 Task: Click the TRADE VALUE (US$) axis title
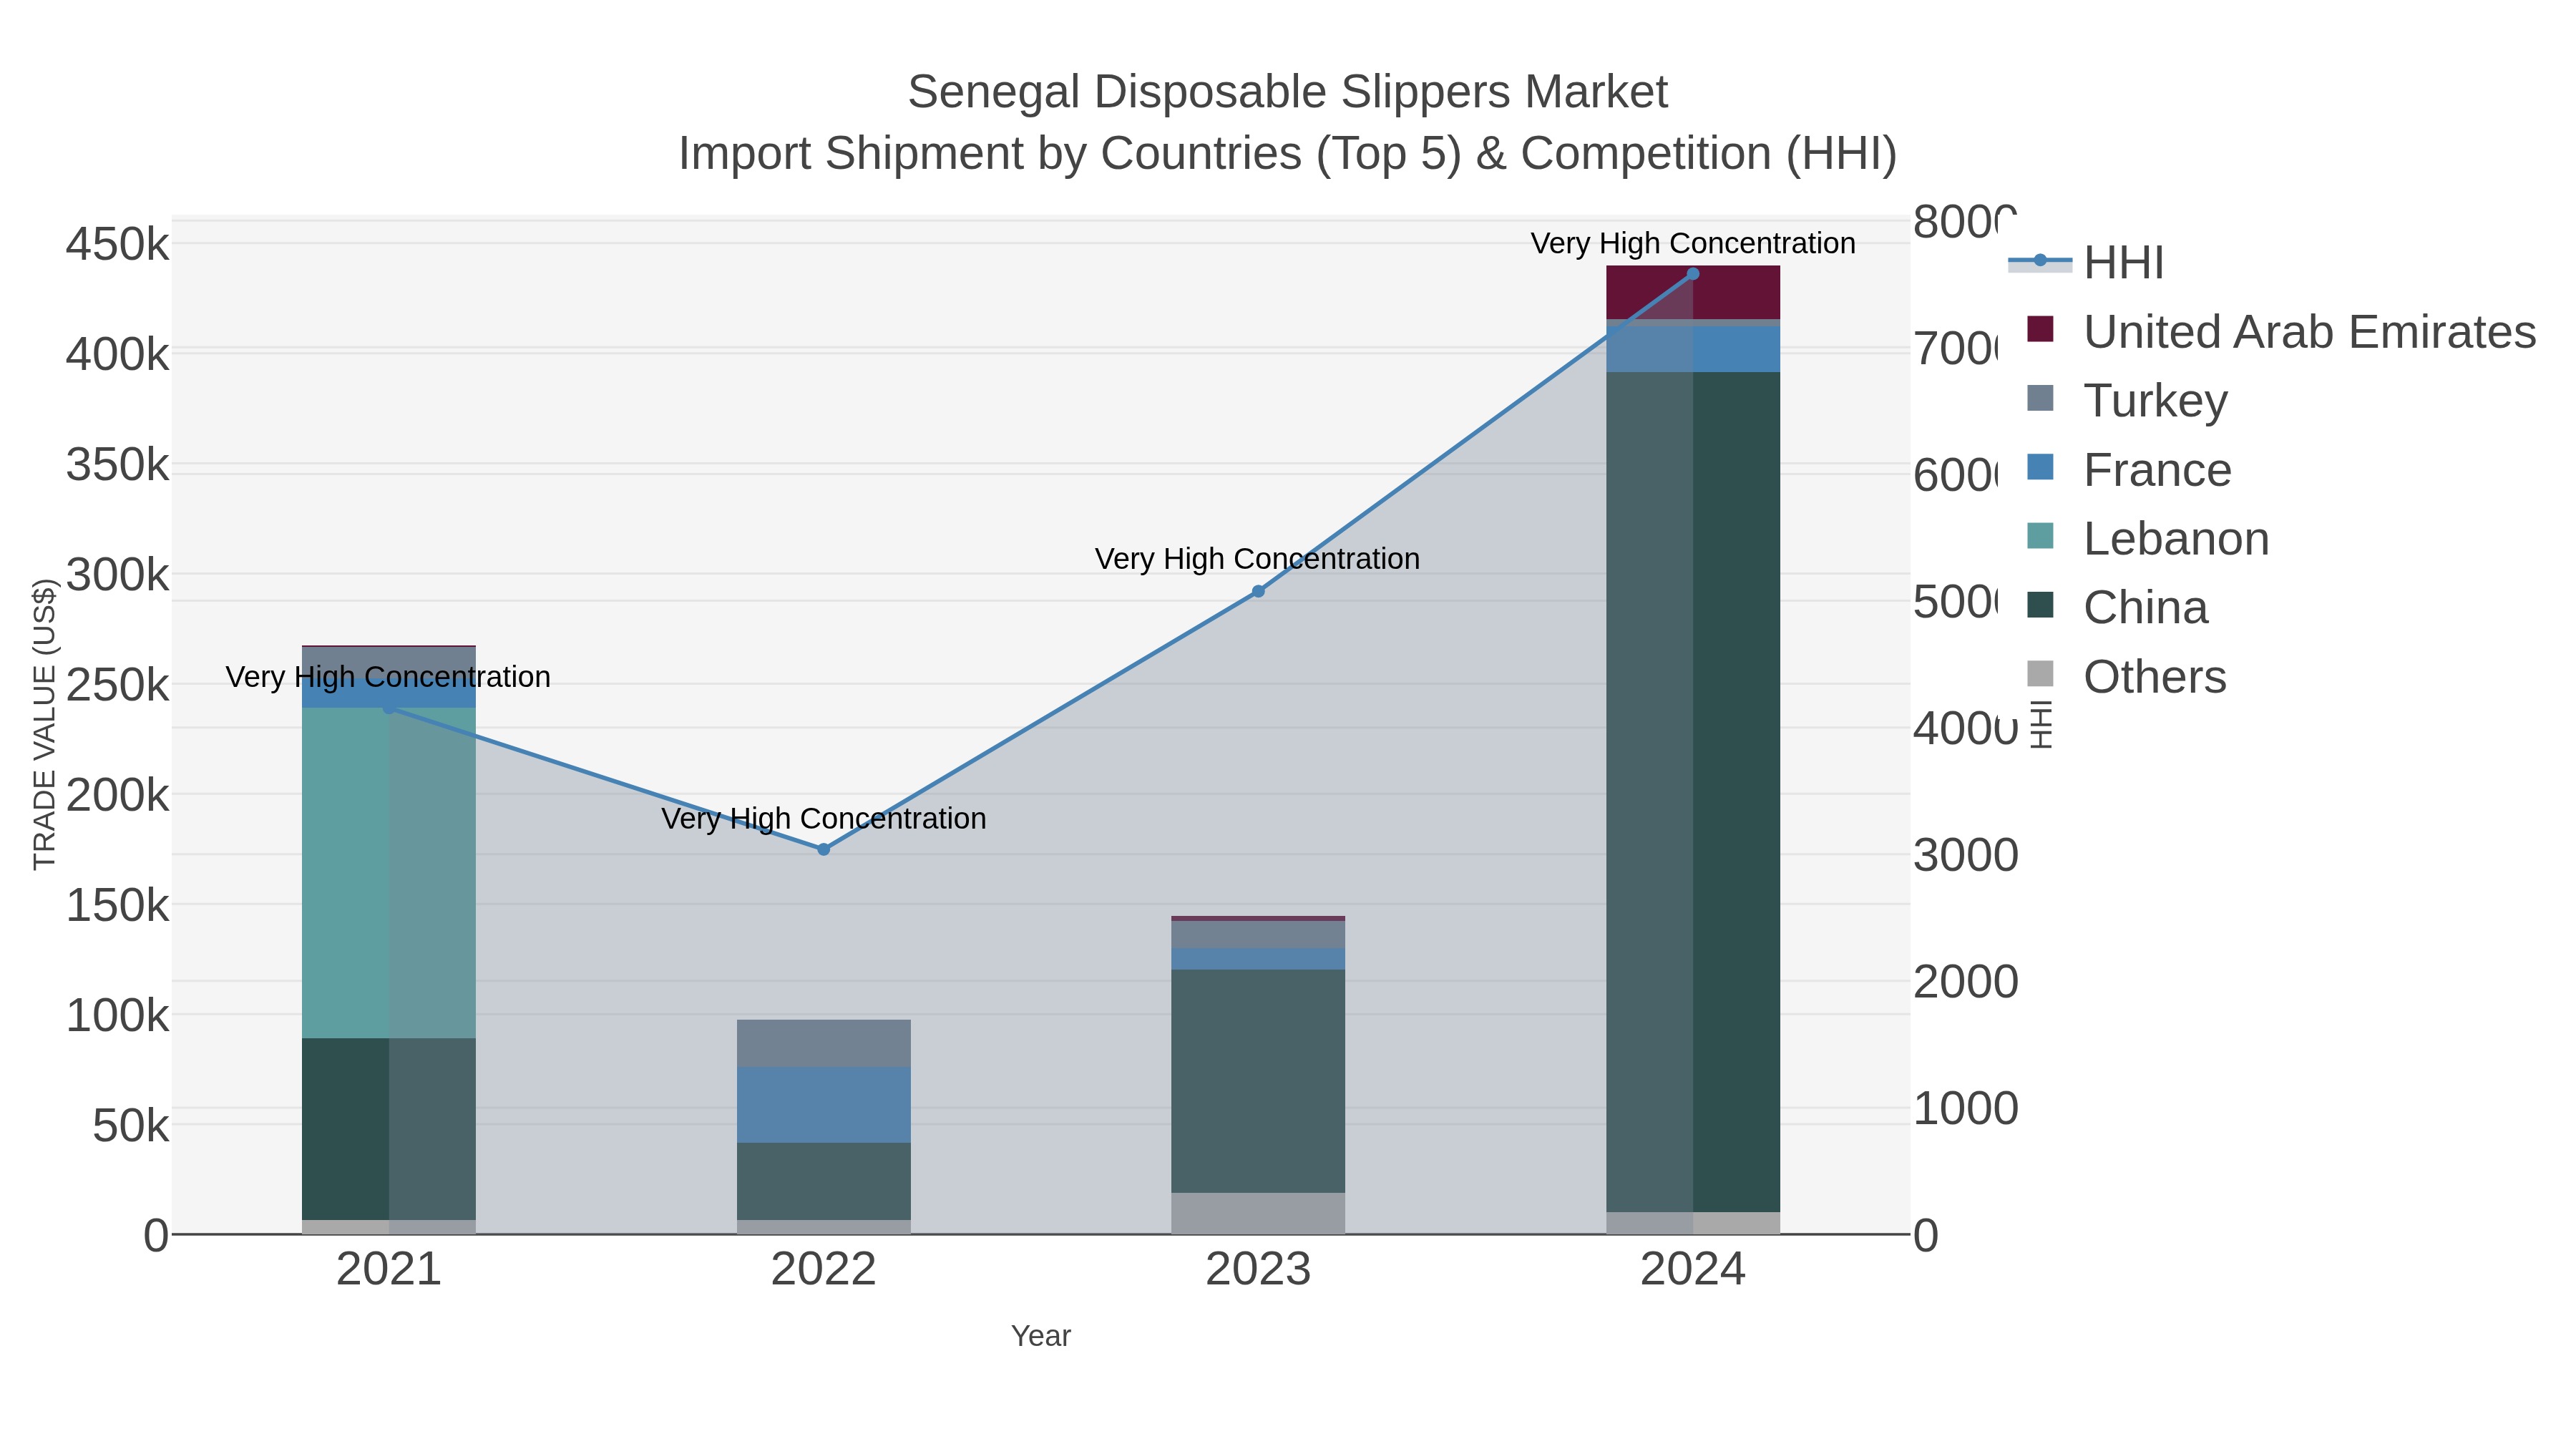click(44, 724)
